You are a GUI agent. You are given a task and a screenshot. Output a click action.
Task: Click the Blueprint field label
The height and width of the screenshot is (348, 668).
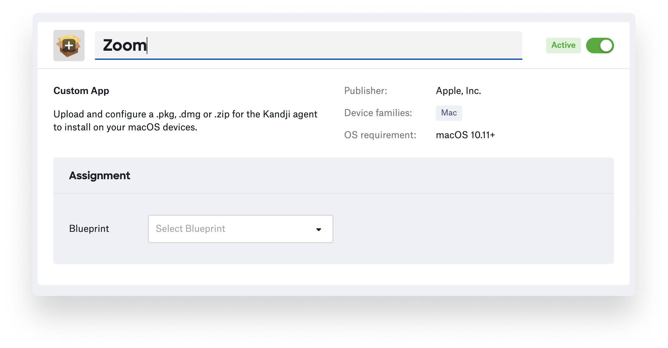tap(89, 229)
